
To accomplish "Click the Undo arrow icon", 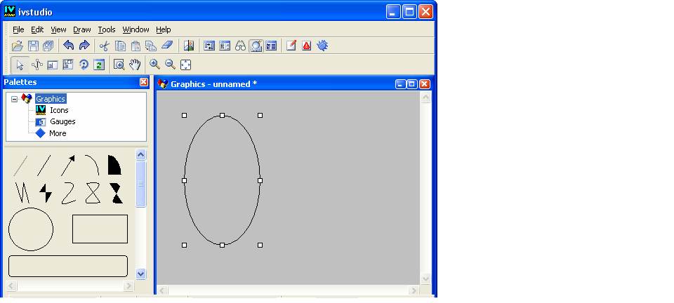I will pos(68,46).
